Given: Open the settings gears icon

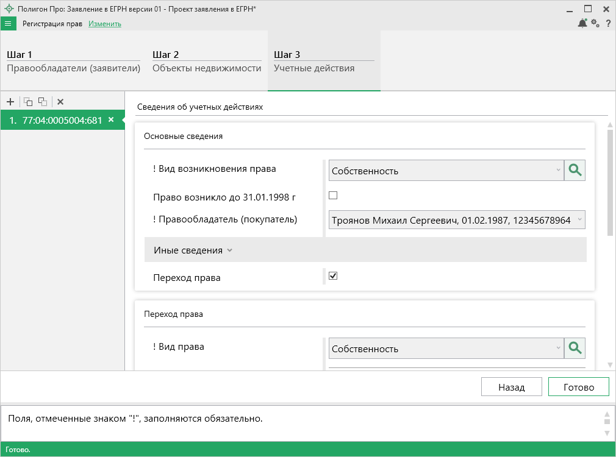Looking at the screenshot, I should [x=595, y=24].
